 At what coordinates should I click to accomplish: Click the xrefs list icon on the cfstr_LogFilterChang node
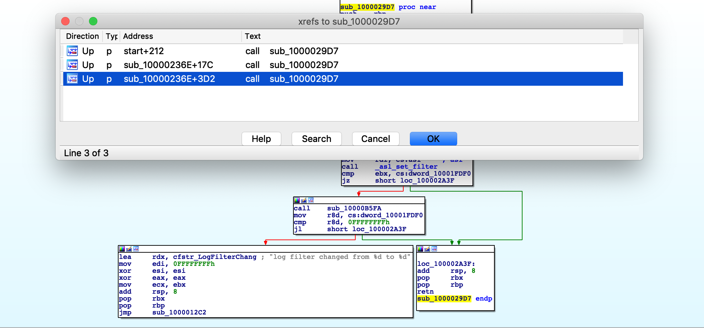pyautogui.click(x=136, y=249)
